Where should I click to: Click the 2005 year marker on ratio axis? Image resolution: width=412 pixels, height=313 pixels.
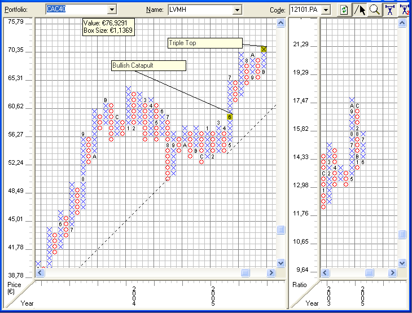click(x=362, y=296)
